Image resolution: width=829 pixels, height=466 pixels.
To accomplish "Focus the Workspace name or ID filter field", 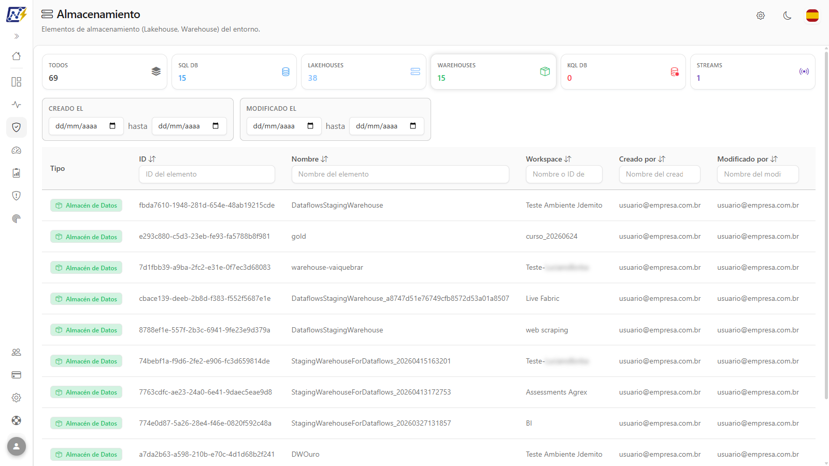I will (564, 174).
